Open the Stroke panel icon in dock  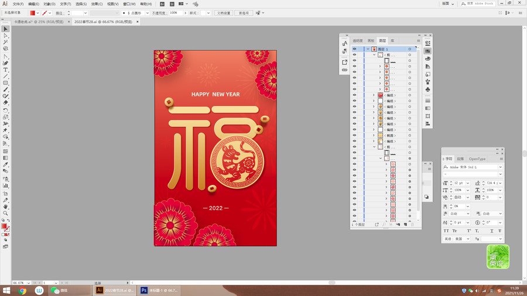pyautogui.click(x=427, y=101)
